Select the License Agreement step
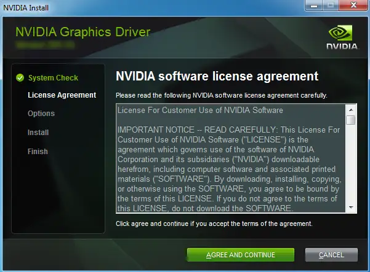The height and width of the screenshot is (272, 370). tap(62, 95)
